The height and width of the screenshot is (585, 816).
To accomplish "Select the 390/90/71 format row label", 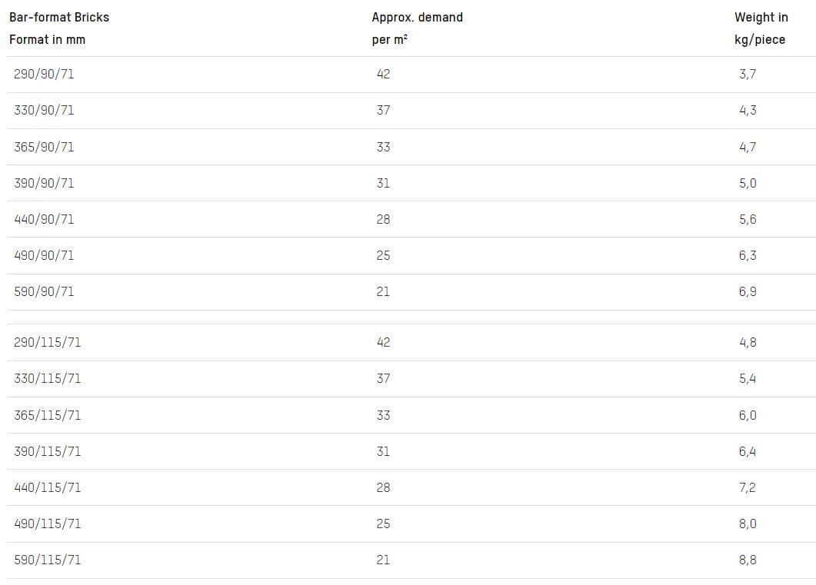I will 44,183.
